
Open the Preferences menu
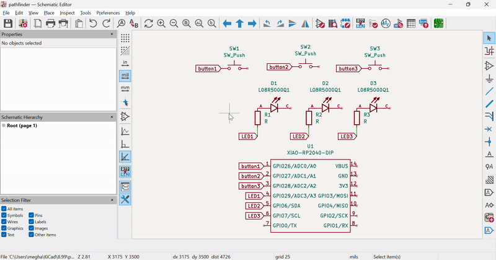[x=108, y=12]
